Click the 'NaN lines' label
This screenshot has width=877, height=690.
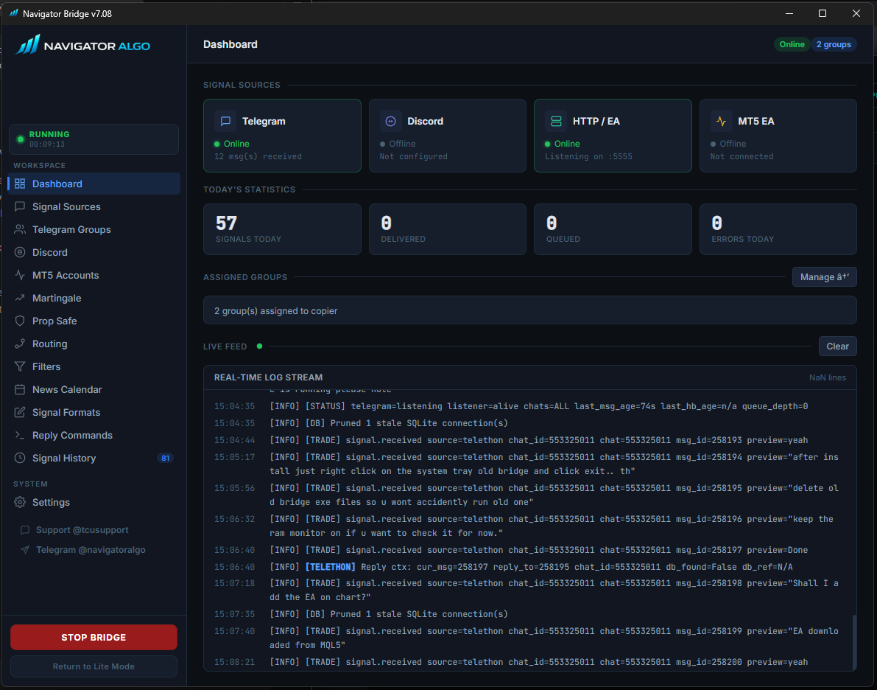827,377
